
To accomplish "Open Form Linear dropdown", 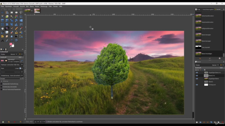I will (x=12, y=68).
